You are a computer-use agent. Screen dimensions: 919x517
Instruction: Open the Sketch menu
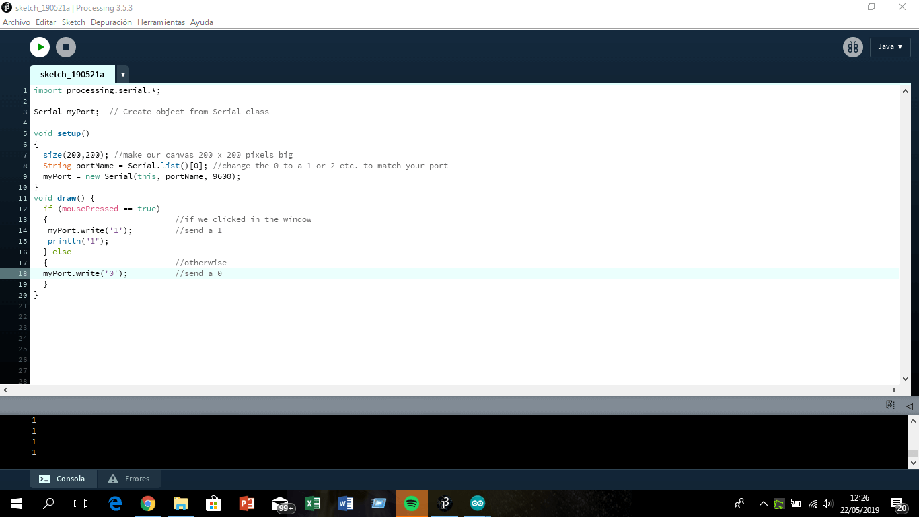coord(73,22)
